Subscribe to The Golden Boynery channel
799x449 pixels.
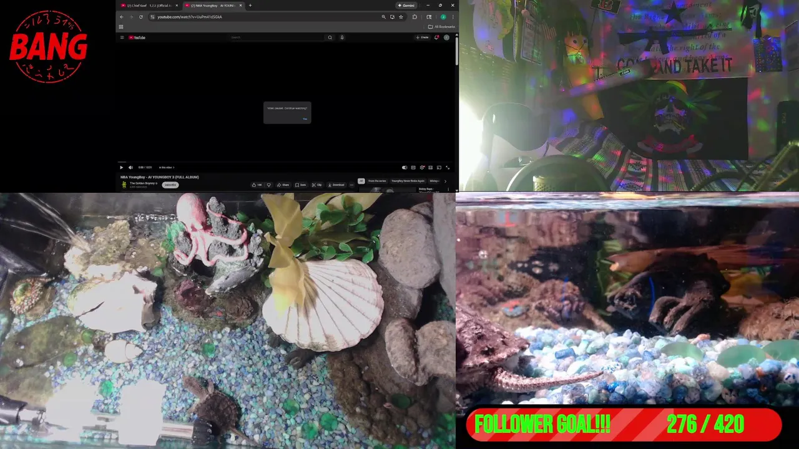click(x=170, y=185)
